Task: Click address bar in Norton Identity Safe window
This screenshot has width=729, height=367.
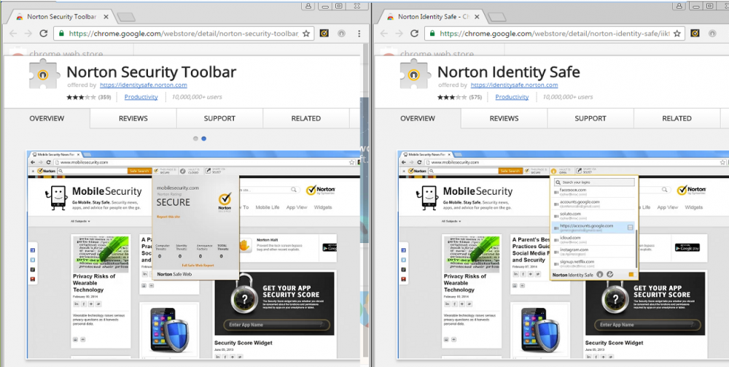Action: point(554,34)
